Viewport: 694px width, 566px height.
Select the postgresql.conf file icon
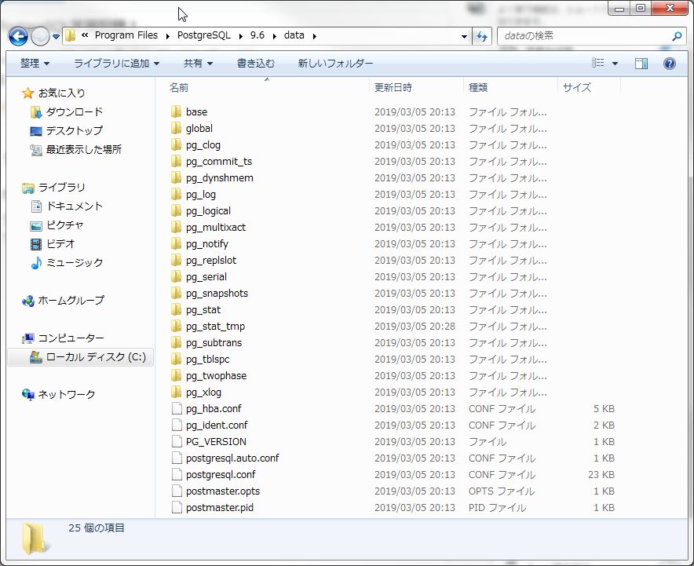tap(177, 474)
